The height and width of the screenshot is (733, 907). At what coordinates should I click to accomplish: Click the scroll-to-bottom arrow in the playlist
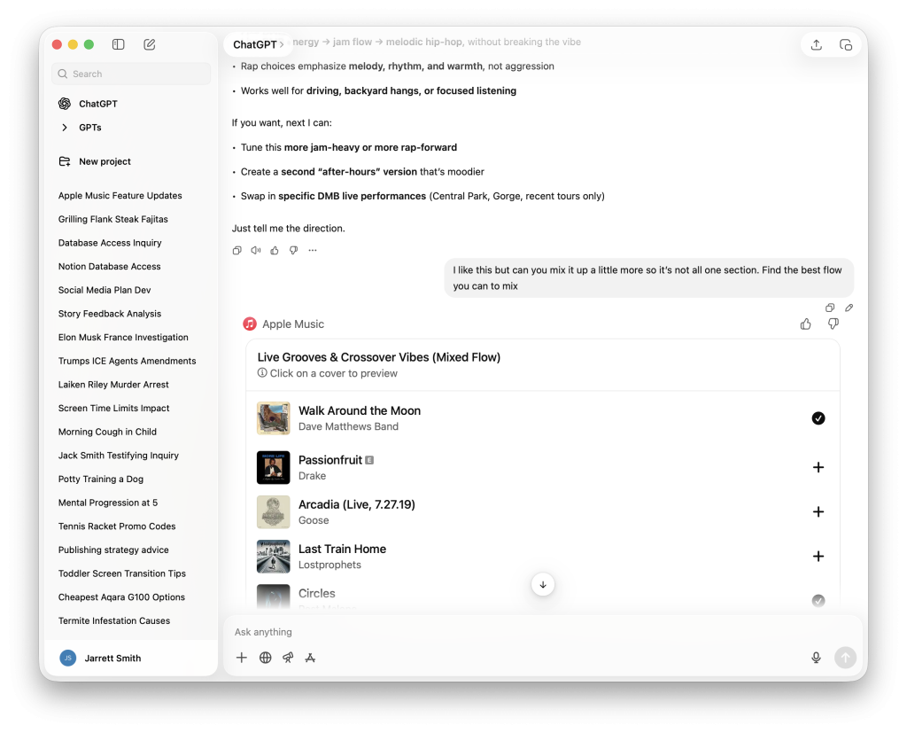click(542, 584)
